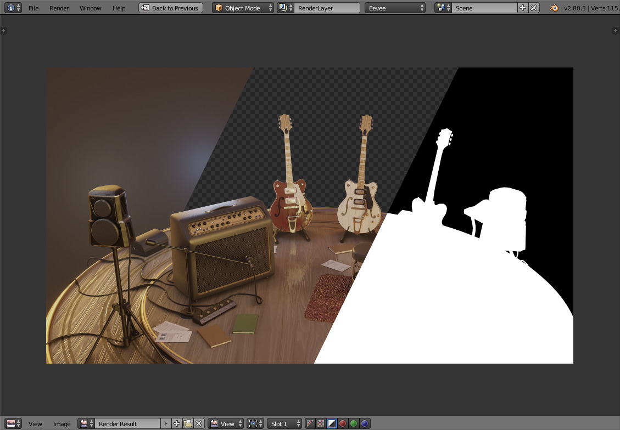Add a new scene with plus button
The width and height of the screenshot is (620, 430).
click(523, 8)
